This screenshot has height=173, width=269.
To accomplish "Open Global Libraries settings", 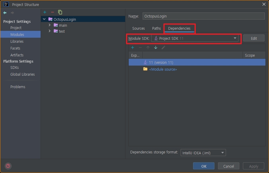I will pos(23,74).
